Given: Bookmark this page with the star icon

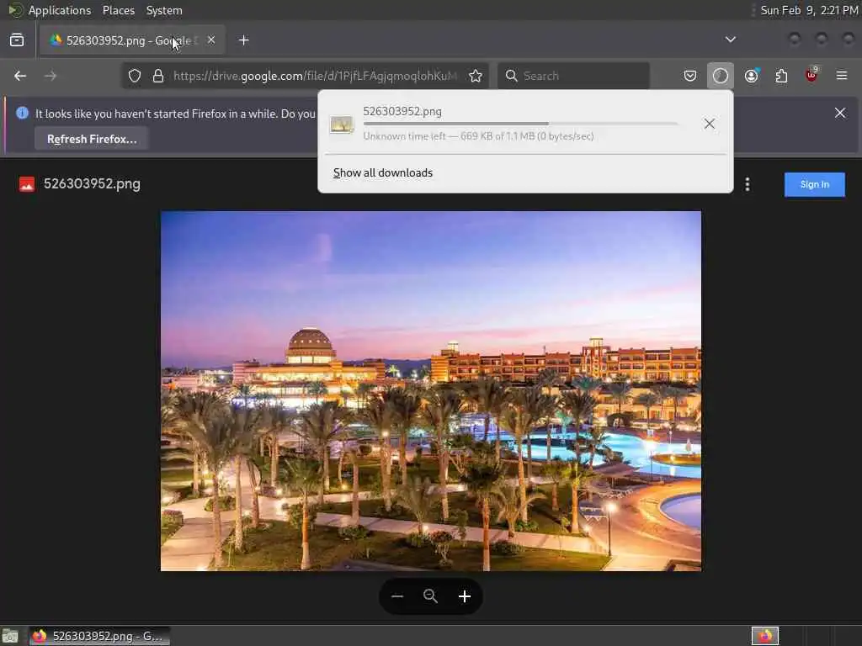Looking at the screenshot, I should 476,76.
